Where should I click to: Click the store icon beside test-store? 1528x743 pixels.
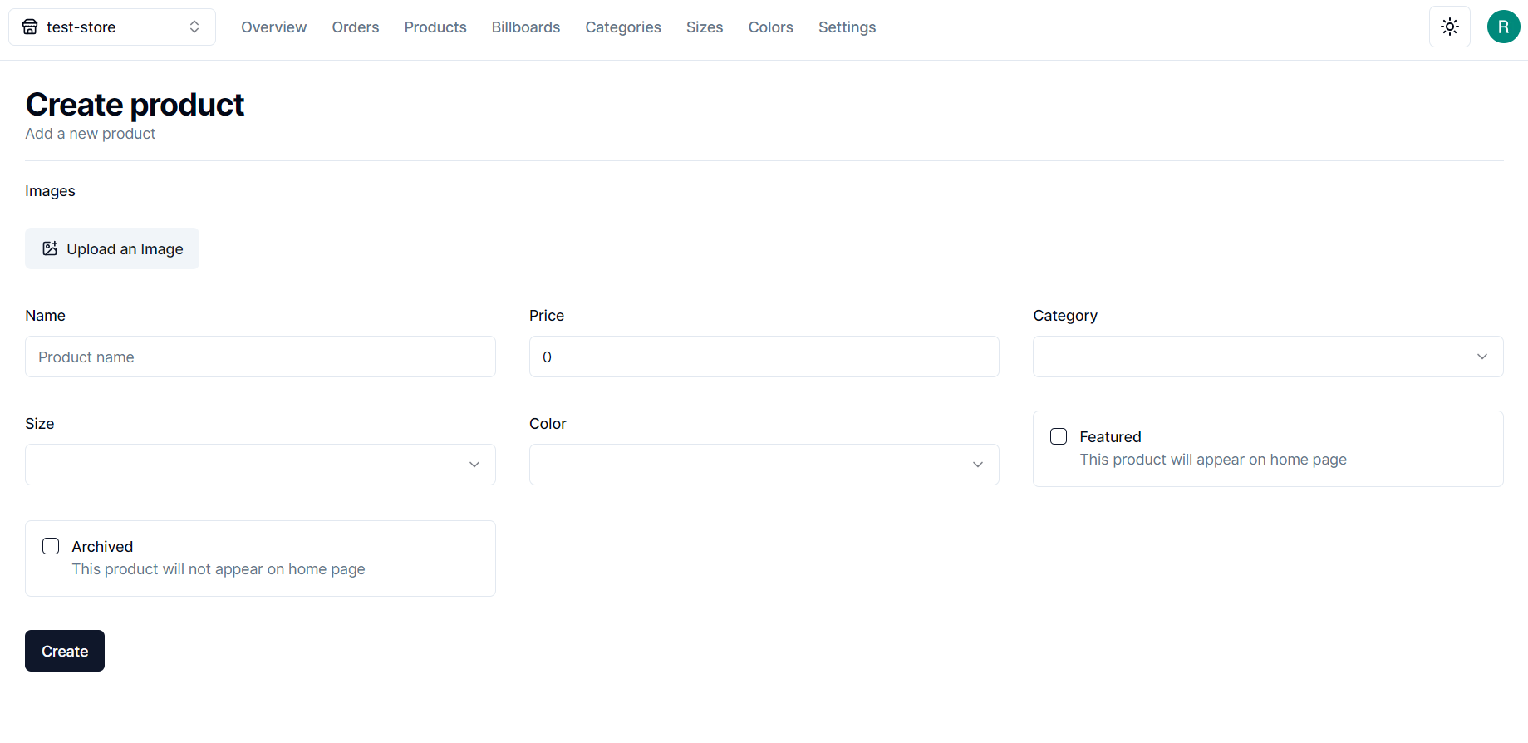coord(30,27)
